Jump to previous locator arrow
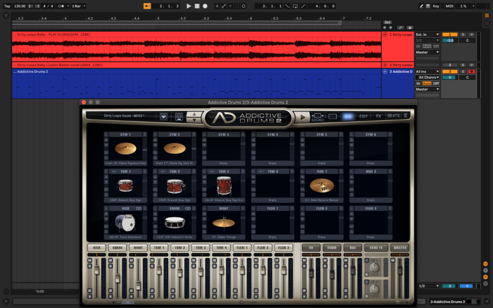 point(385,27)
